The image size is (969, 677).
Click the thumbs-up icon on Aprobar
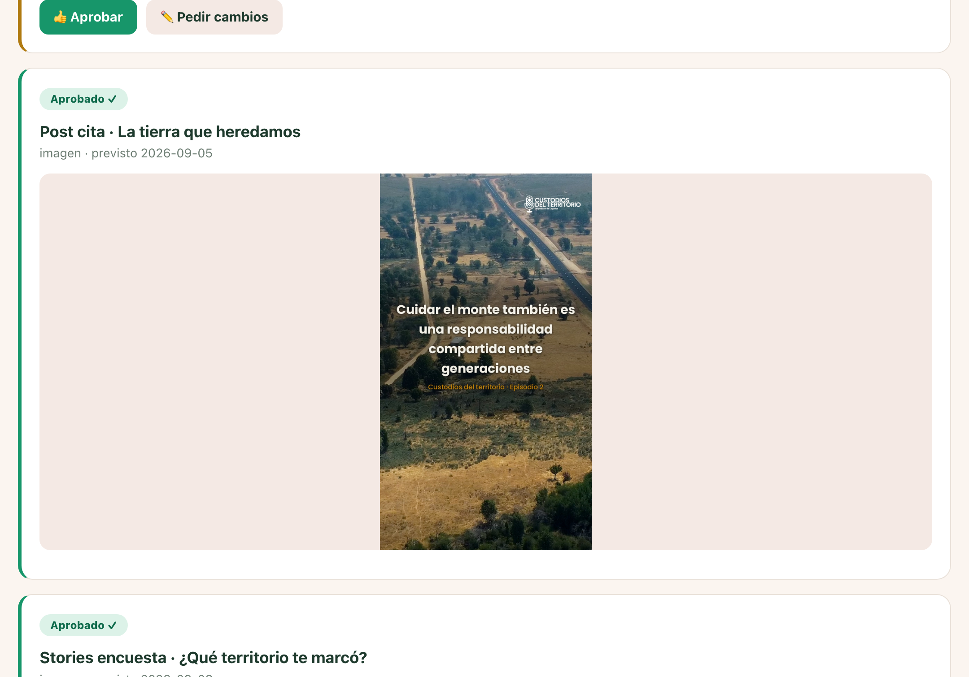pyautogui.click(x=60, y=17)
